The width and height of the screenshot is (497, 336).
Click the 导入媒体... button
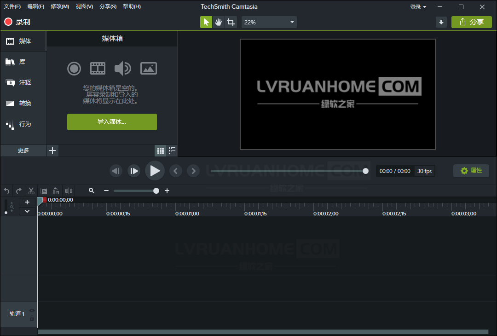tap(112, 122)
